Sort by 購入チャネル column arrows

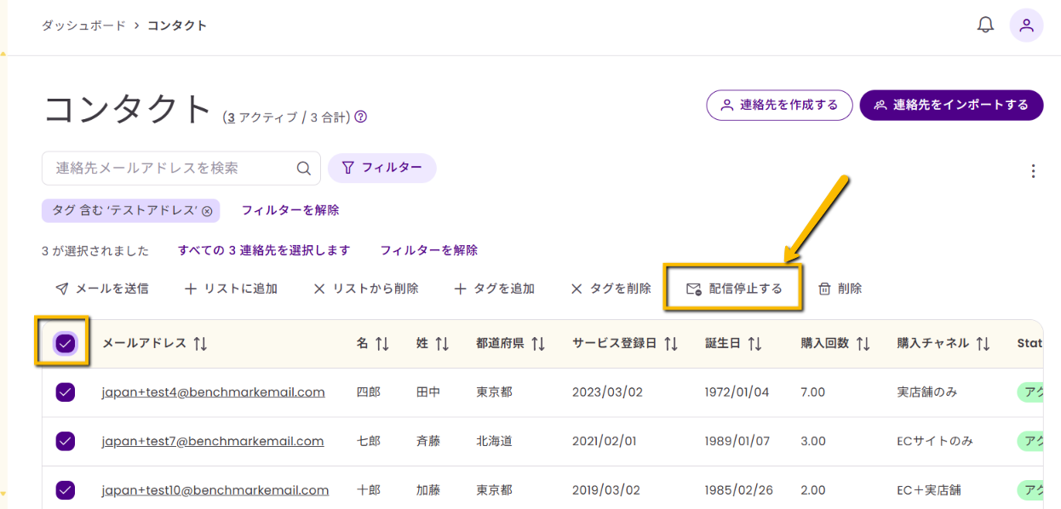[x=984, y=344]
